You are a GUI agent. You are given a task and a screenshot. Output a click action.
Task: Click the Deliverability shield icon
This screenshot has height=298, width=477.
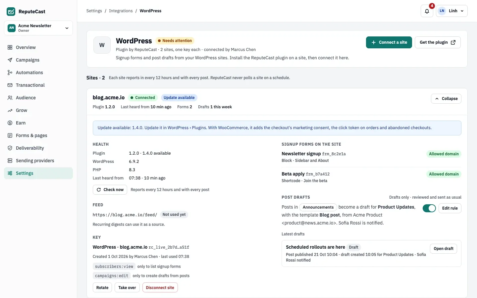(10, 148)
